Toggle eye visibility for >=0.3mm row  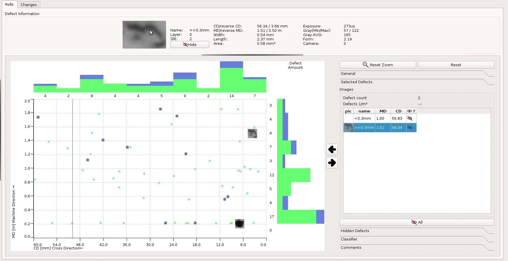410,127
